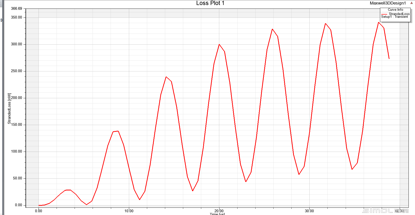Image resolution: width=415 pixels, height=215 pixels.
Task: Click the 0.00 X-axis tick label
Action: [39, 211]
